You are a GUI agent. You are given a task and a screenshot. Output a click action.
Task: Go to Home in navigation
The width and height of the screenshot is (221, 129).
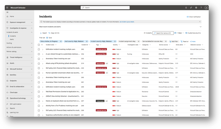(12, 16)
